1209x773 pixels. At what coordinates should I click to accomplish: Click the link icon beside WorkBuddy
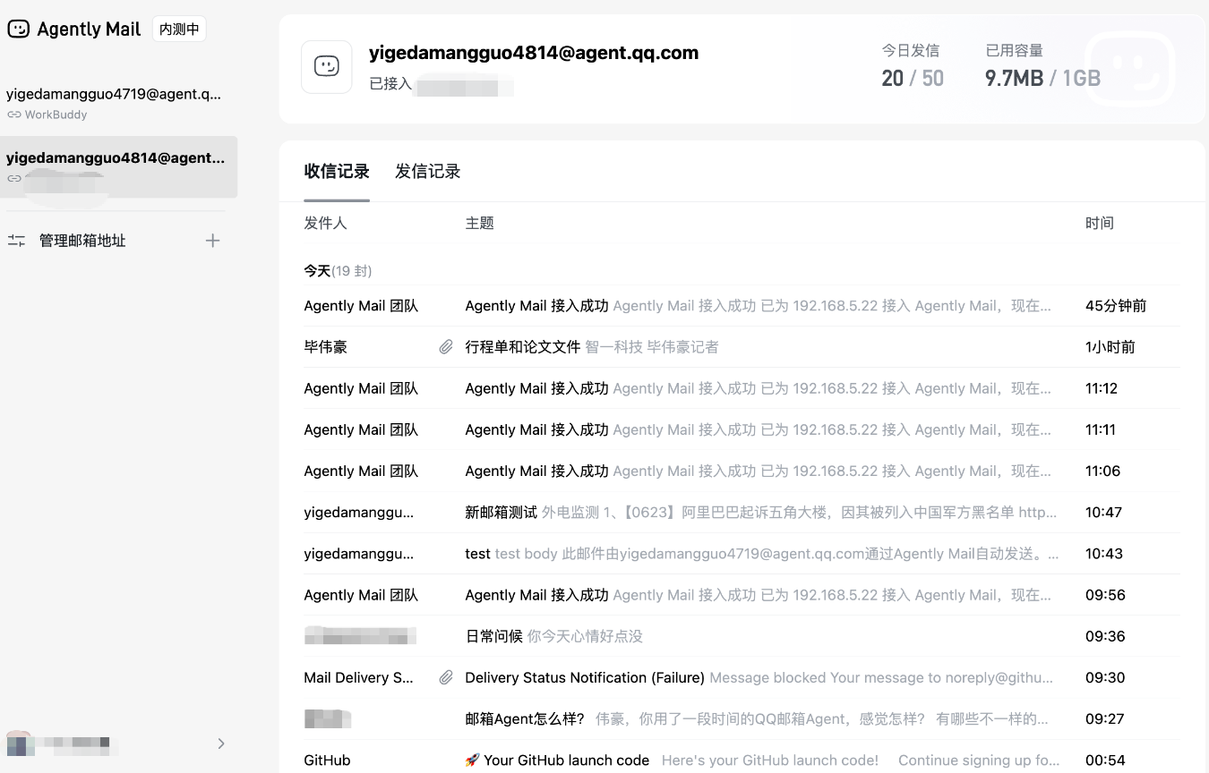click(13, 115)
